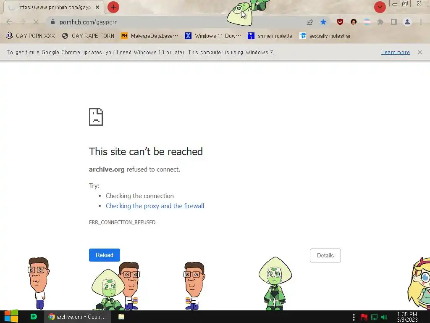Viewport: 430px width, 323px height.
Task: Stop loading the page
Action: point(36,22)
